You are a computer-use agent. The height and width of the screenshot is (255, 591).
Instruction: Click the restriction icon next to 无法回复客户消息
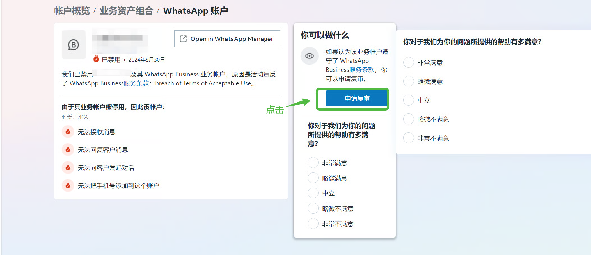coord(68,150)
